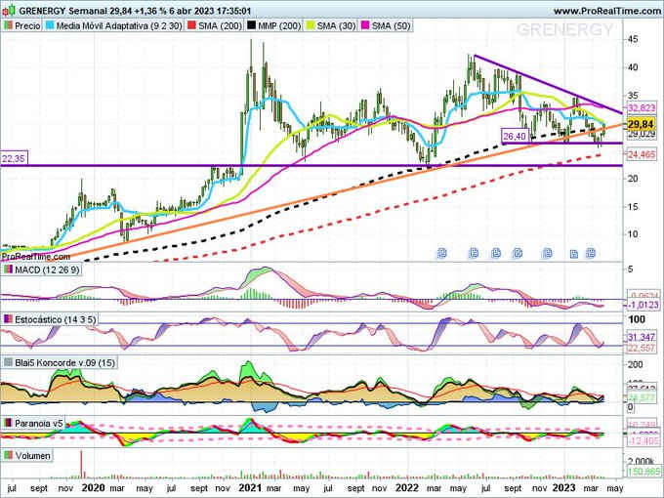Click the 26,40 support level label
The width and height of the screenshot is (664, 498).
tap(515, 136)
